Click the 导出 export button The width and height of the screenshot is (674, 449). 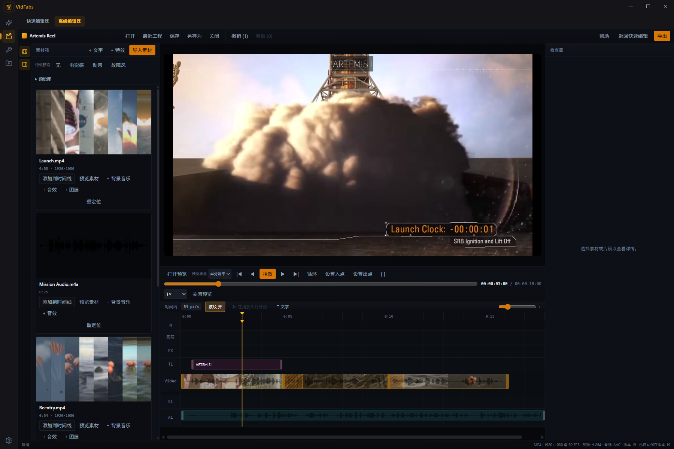662,36
